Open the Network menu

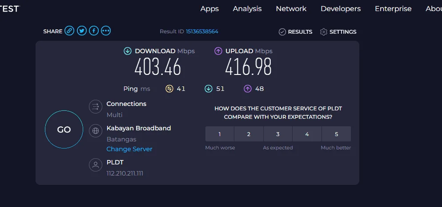[291, 9]
